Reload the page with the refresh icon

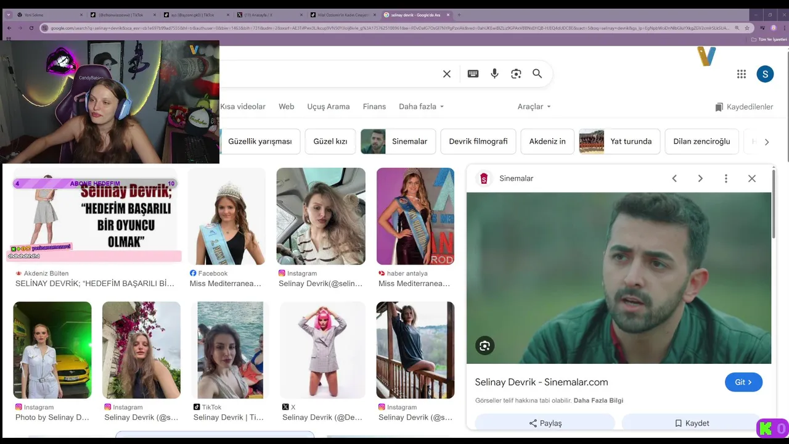click(31, 28)
